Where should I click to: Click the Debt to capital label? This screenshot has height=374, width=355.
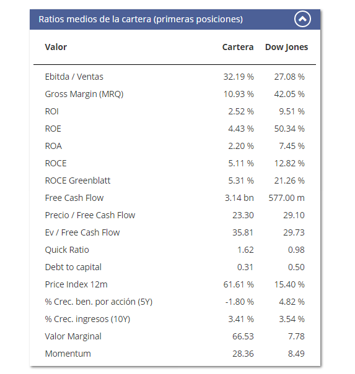click(x=73, y=268)
